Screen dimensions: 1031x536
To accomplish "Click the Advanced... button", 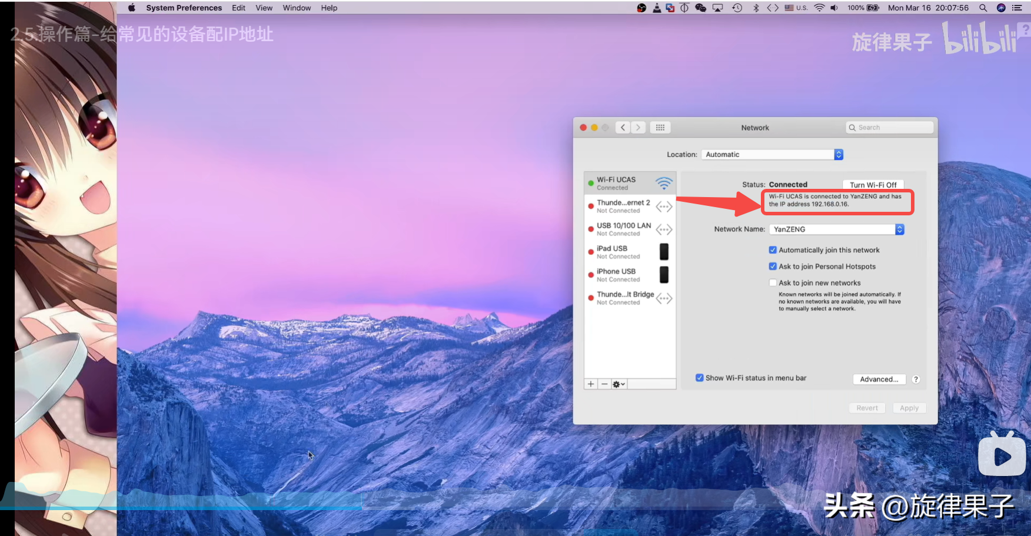I will (x=879, y=379).
